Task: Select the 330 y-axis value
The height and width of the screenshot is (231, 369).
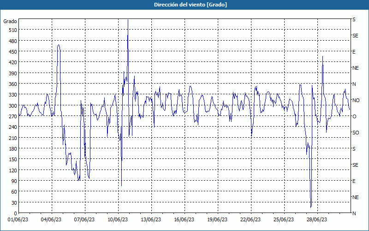Action: pyautogui.click(x=13, y=95)
